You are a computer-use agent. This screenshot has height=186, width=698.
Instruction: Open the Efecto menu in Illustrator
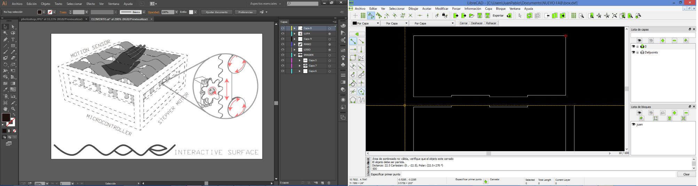click(91, 4)
